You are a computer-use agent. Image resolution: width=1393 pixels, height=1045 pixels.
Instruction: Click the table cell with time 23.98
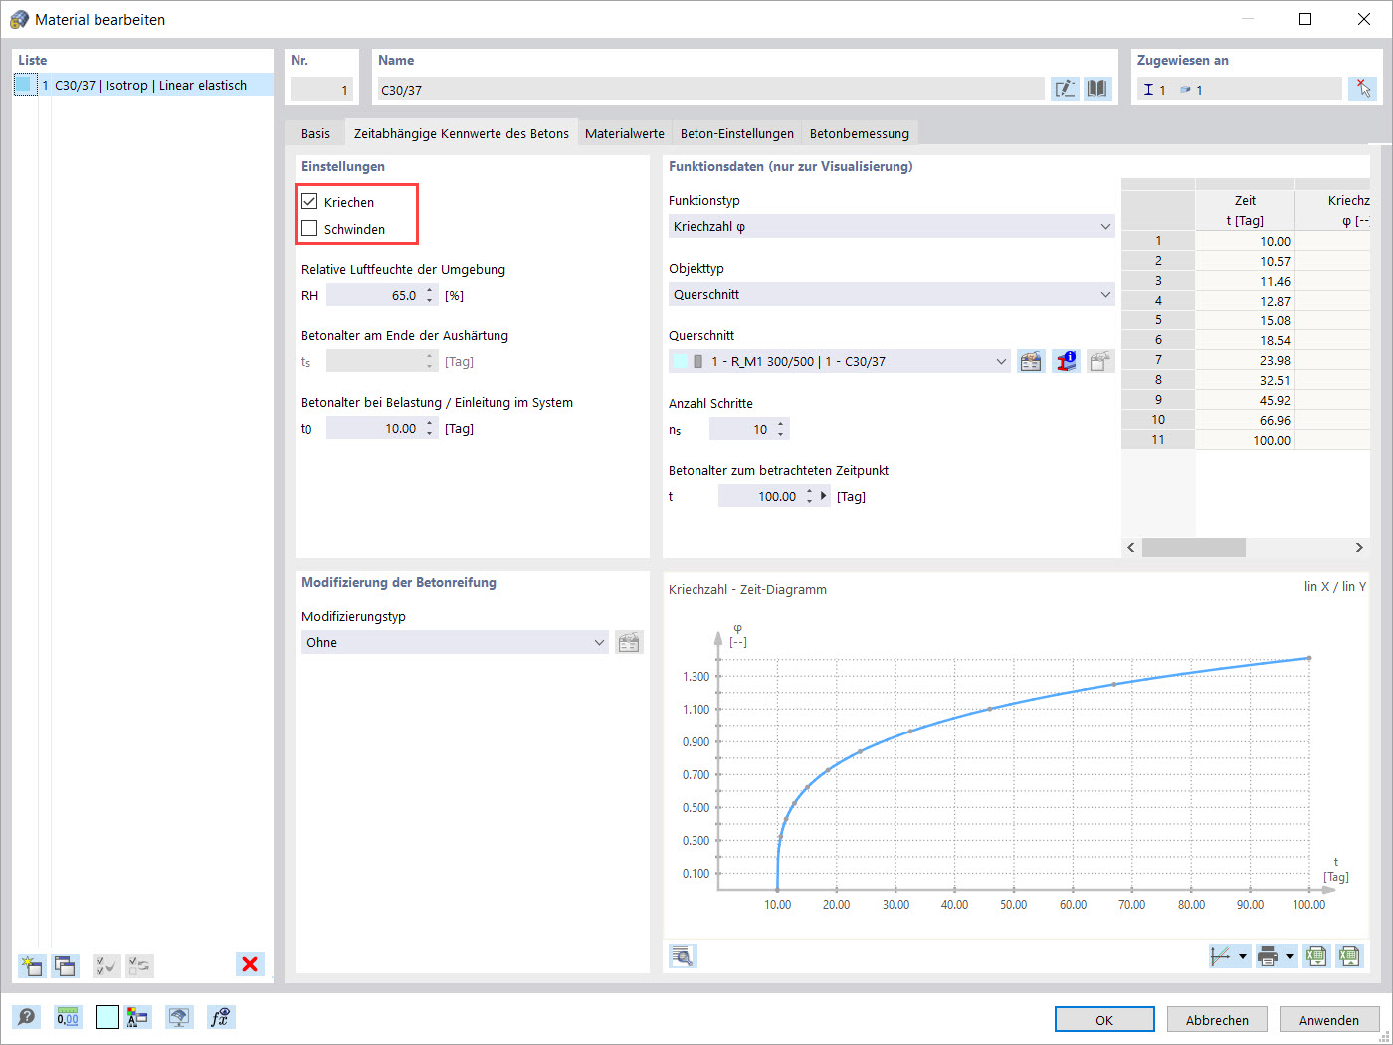click(x=1245, y=360)
